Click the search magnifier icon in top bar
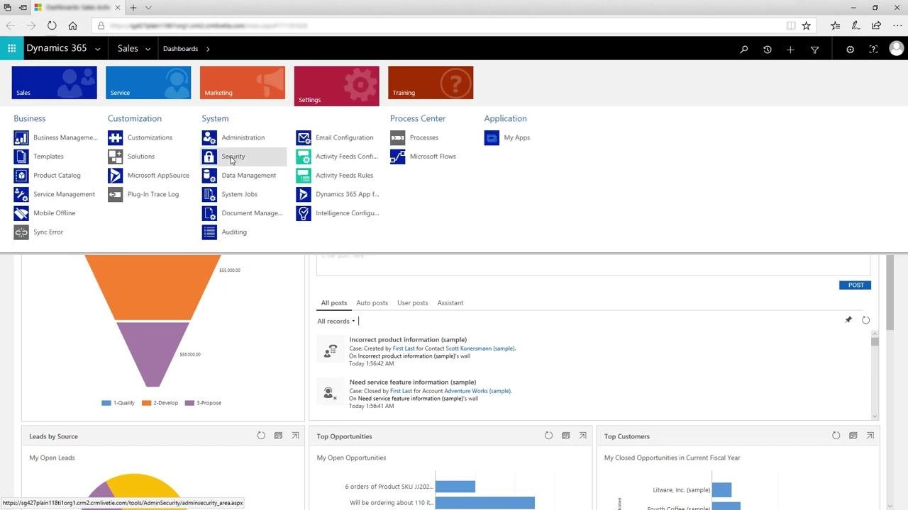The height and width of the screenshot is (510, 908). coord(743,50)
